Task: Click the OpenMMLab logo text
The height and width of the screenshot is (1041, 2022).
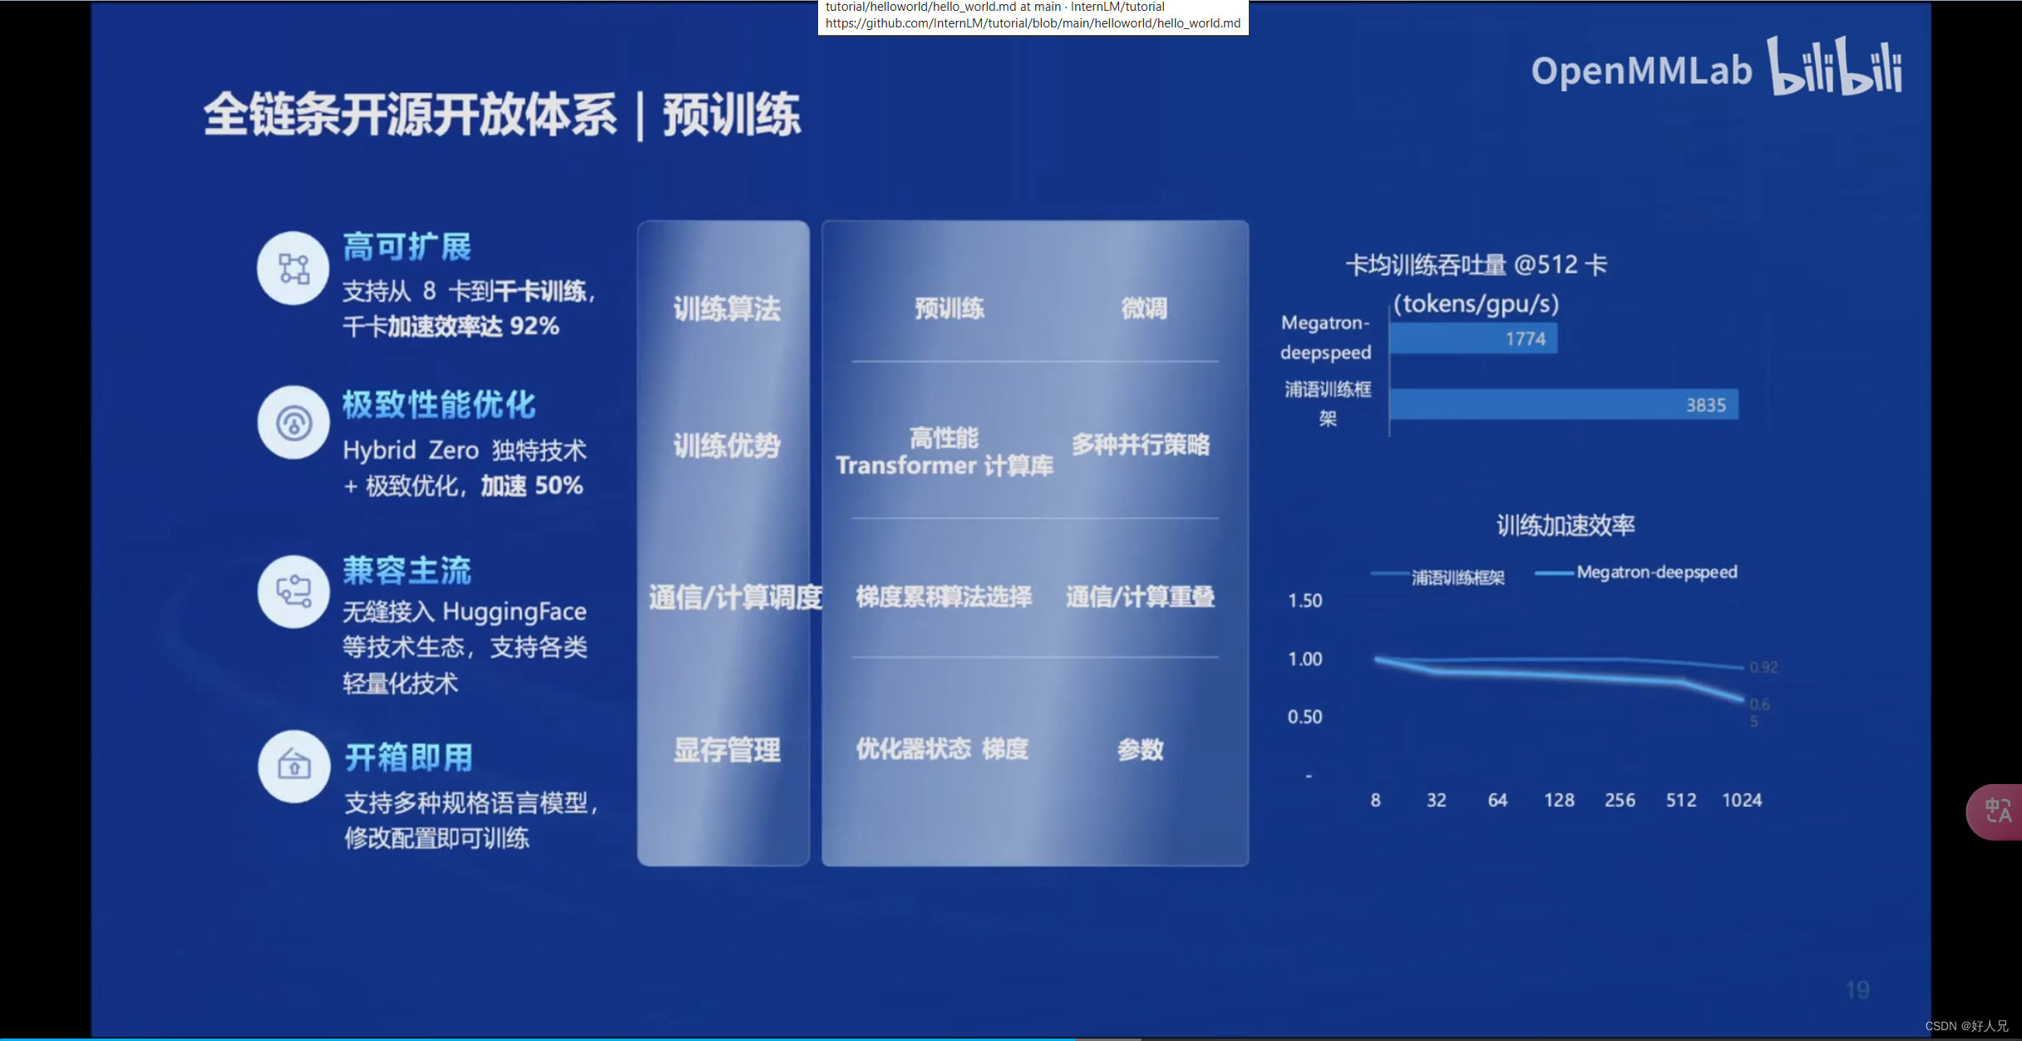Action: [1641, 71]
